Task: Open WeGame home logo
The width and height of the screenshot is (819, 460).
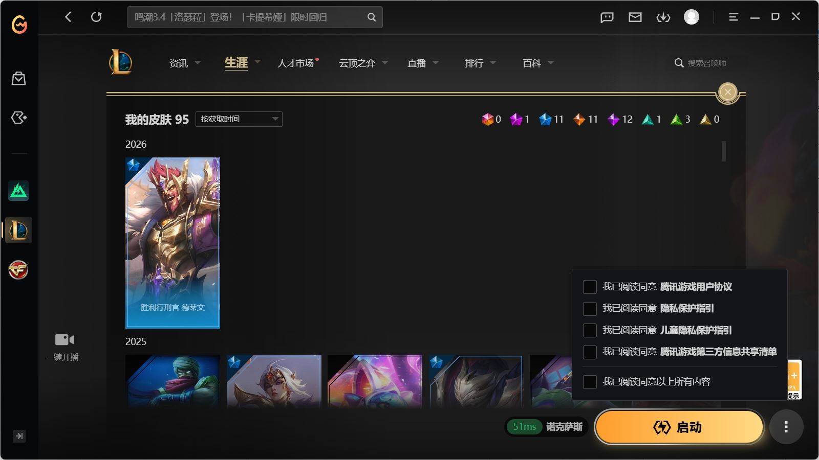Action: [x=19, y=24]
